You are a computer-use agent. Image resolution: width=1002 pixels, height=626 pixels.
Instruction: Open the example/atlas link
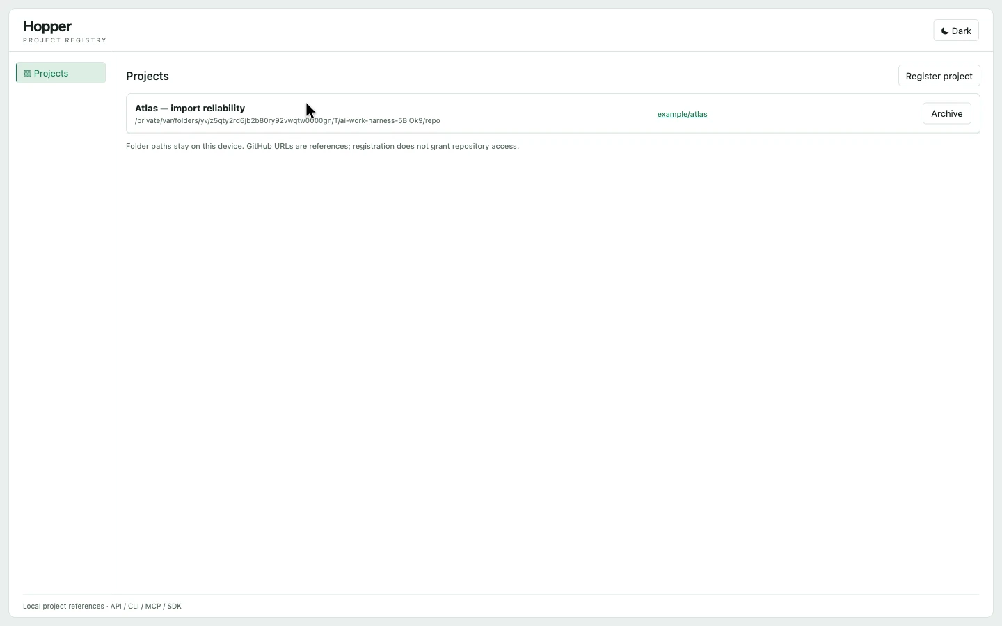point(682,114)
